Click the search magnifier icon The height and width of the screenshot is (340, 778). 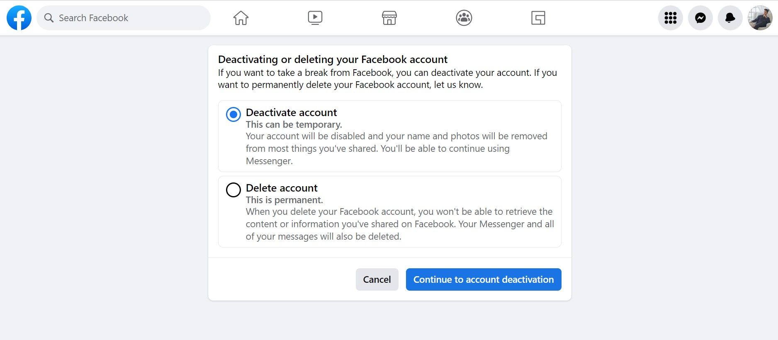coord(49,18)
